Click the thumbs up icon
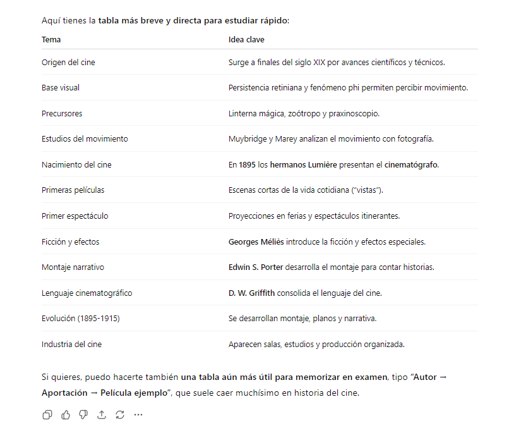The height and width of the screenshot is (440, 514). coord(66,415)
